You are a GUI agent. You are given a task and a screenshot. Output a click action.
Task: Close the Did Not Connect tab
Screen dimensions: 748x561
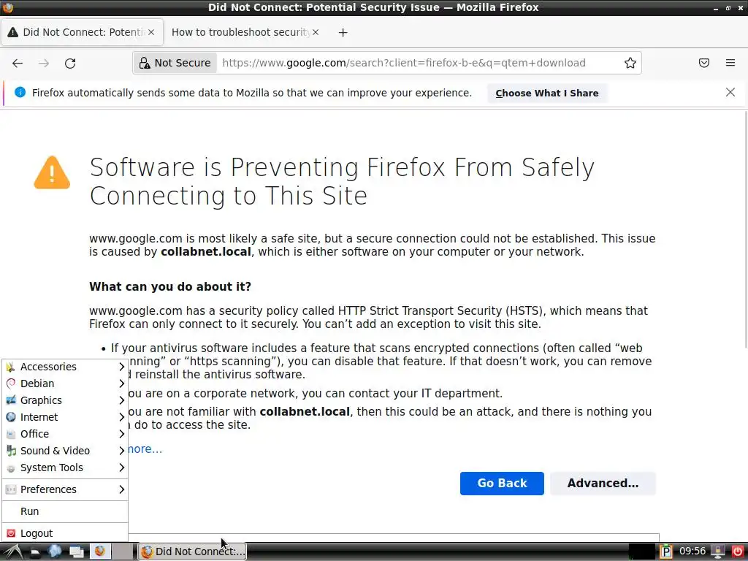pyautogui.click(x=151, y=32)
